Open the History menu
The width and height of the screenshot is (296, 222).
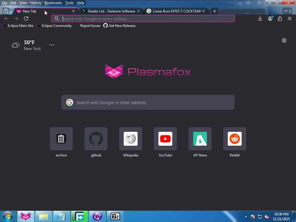(36, 3)
